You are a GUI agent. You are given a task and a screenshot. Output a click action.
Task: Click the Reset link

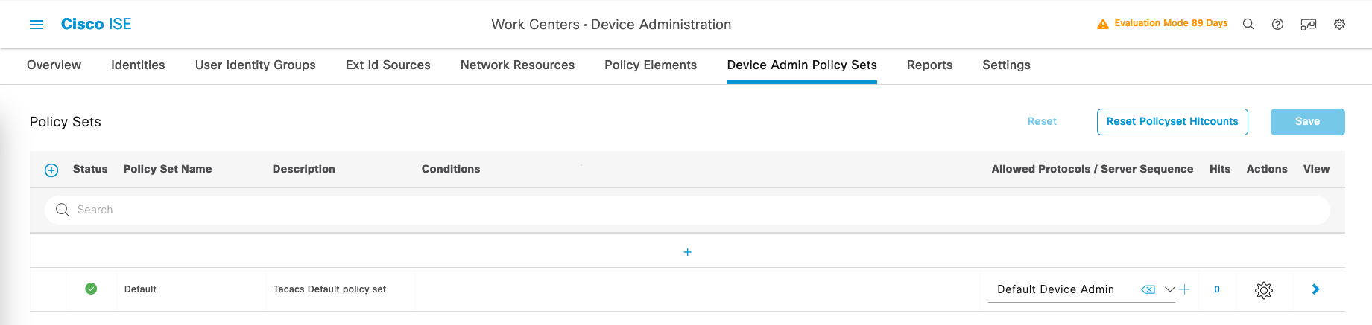pyautogui.click(x=1041, y=122)
